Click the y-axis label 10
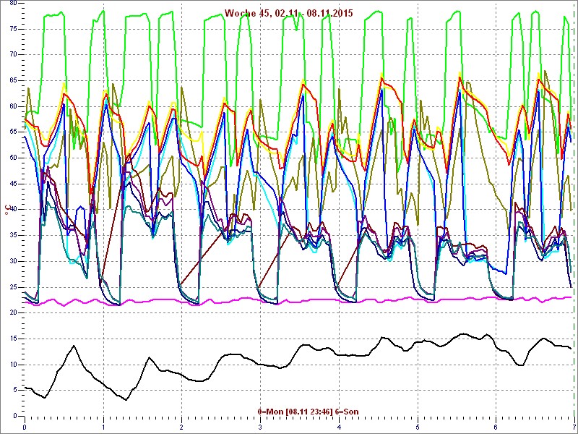The image size is (578, 434). (x=12, y=365)
